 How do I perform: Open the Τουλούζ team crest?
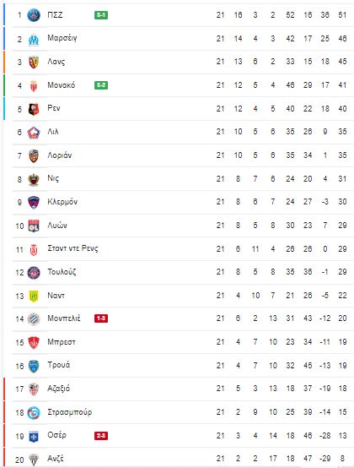click(34, 273)
